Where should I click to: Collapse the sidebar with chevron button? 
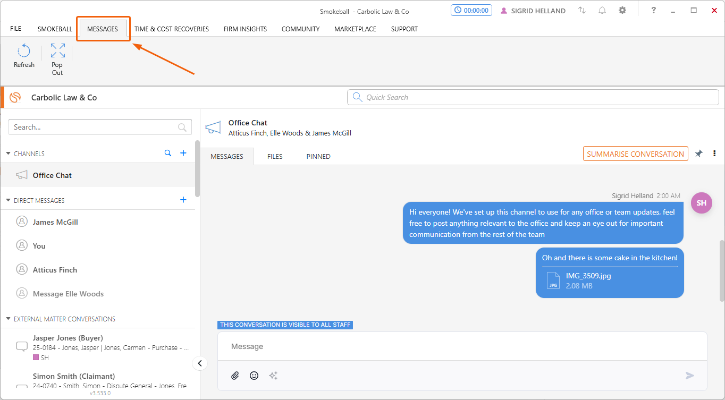click(x=200, y=363)
